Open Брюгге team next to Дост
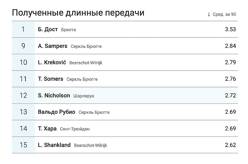 pos(69,30)
